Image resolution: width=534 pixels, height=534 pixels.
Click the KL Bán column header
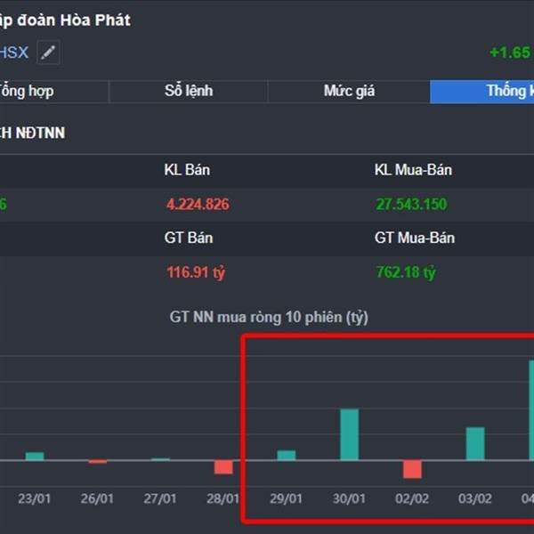pyautogui.click(x=187, y=170)
